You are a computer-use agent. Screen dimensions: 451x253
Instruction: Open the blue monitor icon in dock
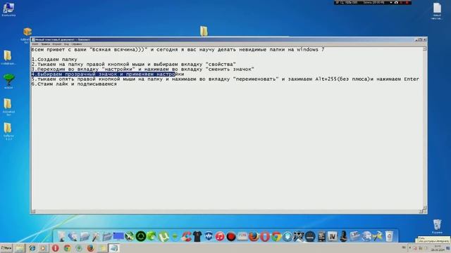[118, 236]
